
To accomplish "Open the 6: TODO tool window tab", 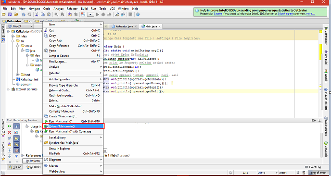I will [34, 167].
